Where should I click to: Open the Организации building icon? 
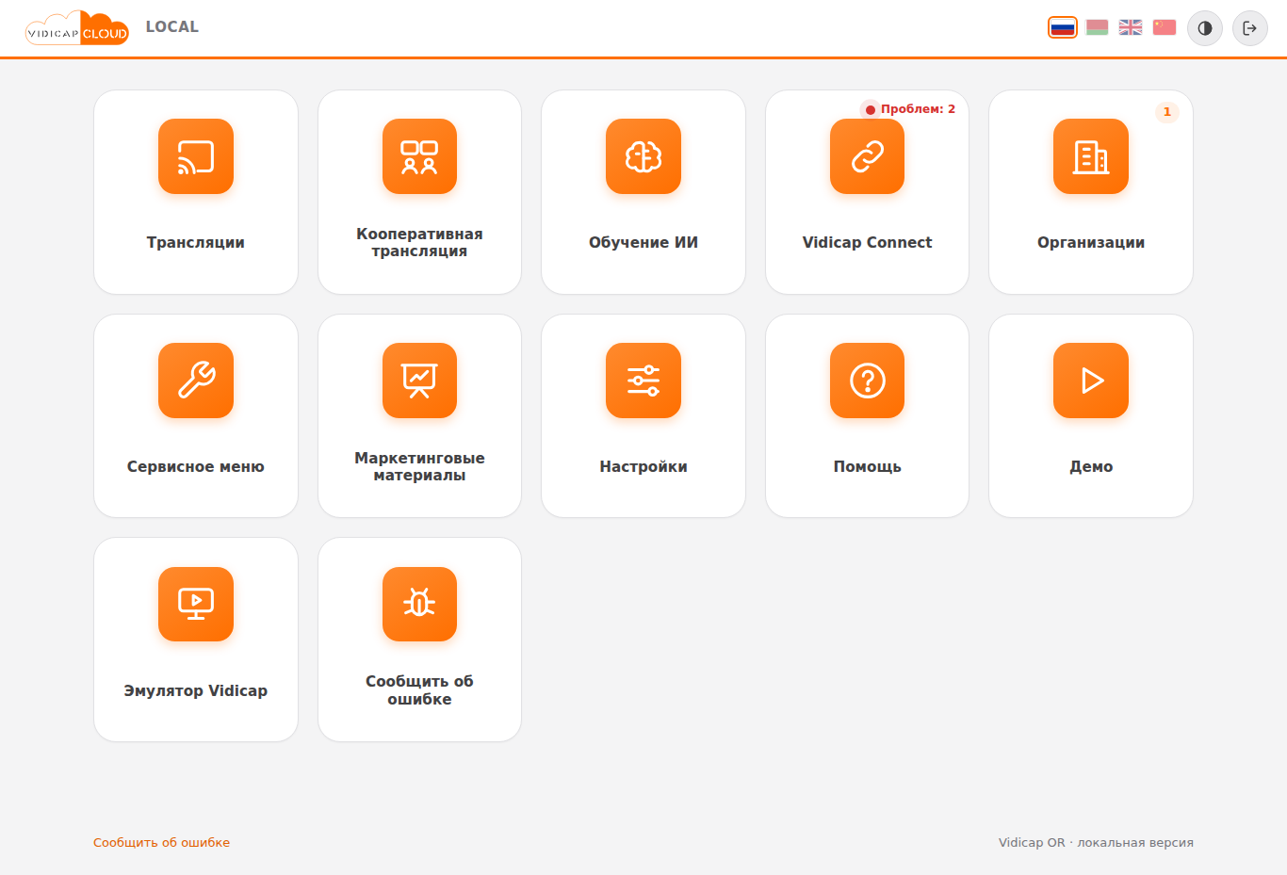click(x=1091, y=156)
